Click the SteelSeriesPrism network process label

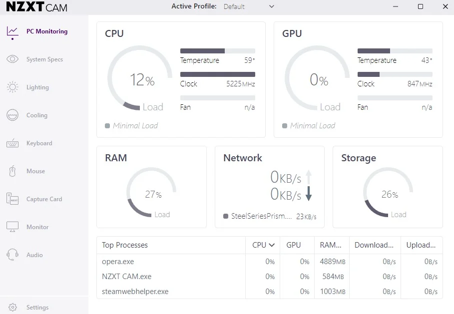click(261, 217)
